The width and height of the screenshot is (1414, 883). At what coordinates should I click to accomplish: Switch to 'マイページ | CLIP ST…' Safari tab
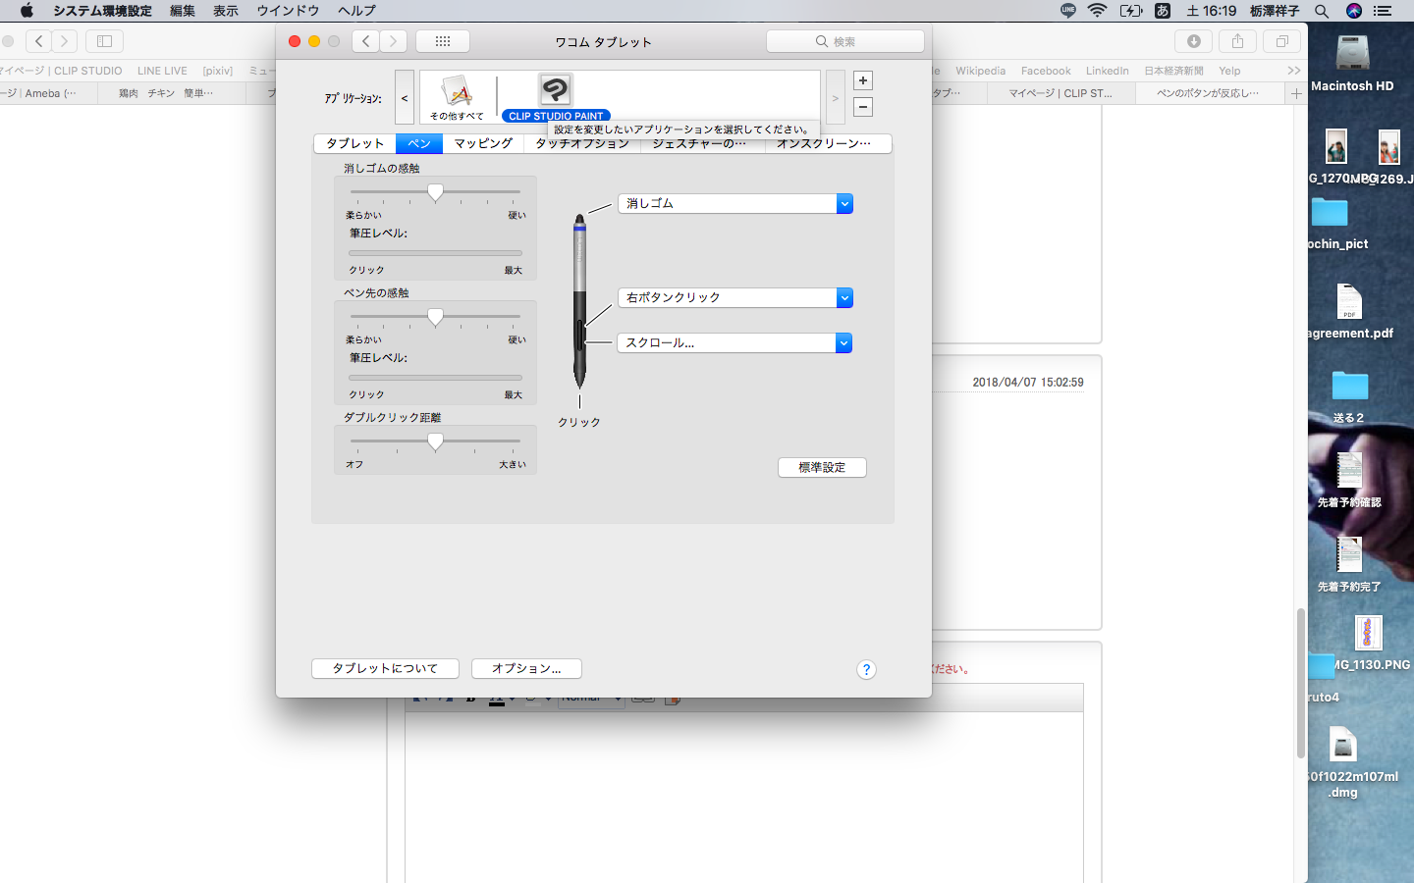point(1060,93)
